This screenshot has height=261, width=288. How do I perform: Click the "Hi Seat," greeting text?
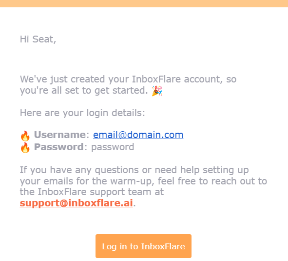(38, 40)
